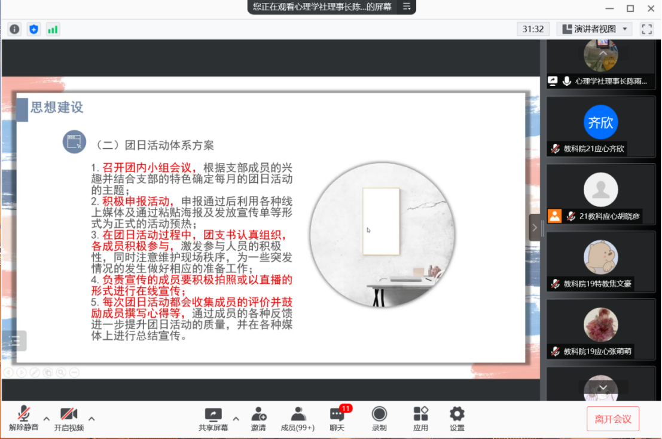The width and height of the screenshot is (662, 439).
Task: Unmute the microphone with 解除静音
Action: (24, 418)
